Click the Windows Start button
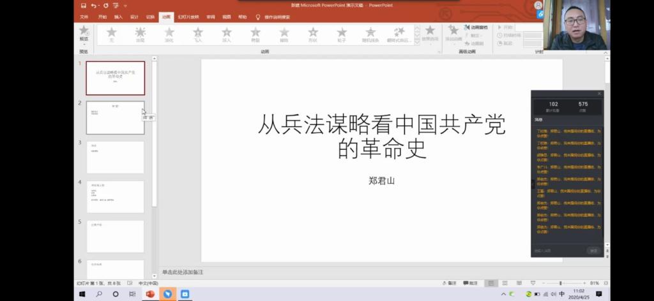The height and width of the screenshot is (301, 654). point(82,294)
